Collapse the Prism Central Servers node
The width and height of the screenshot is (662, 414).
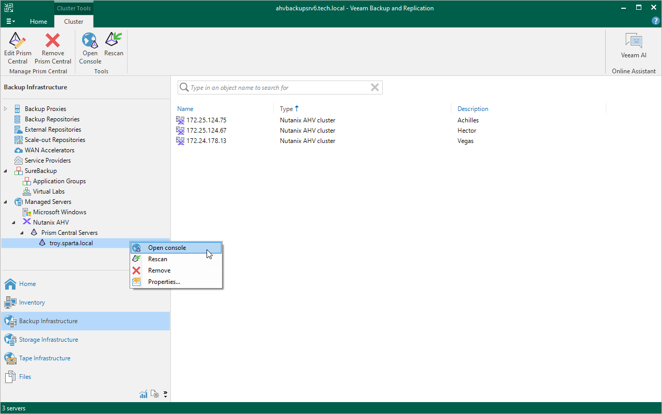pos(22,233)
